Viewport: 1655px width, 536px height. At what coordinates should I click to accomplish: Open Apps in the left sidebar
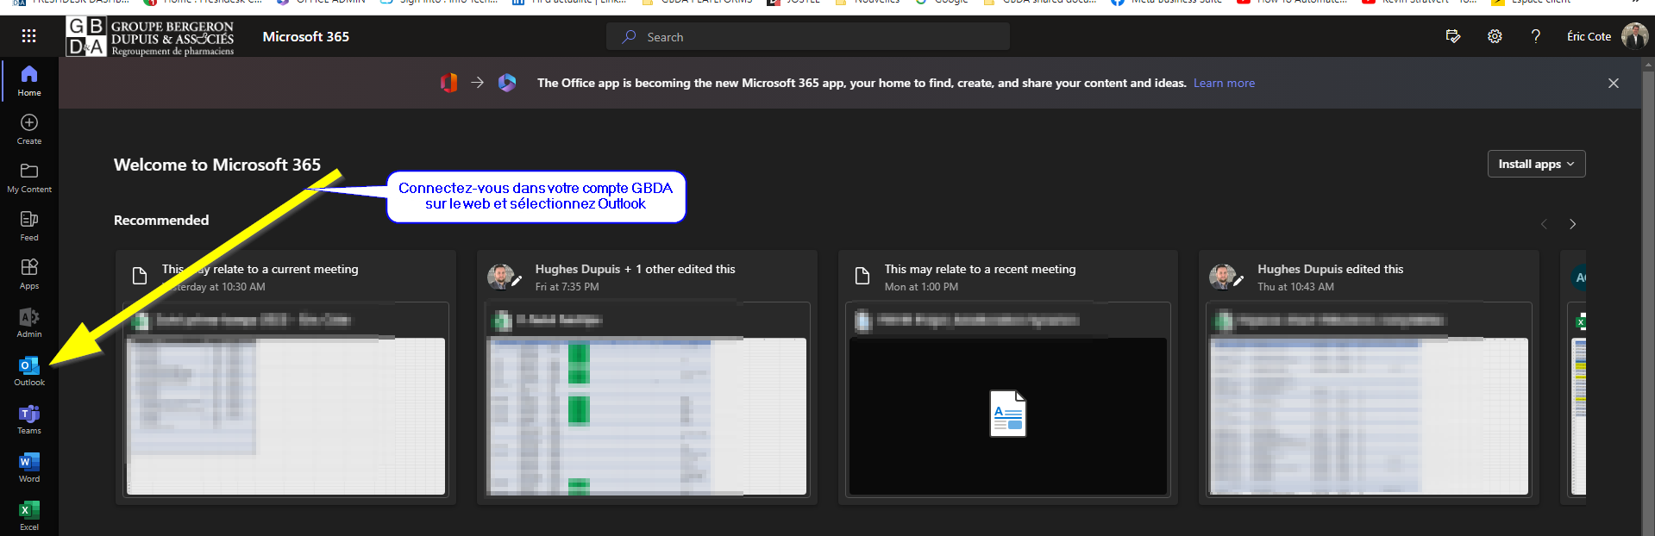29,274
